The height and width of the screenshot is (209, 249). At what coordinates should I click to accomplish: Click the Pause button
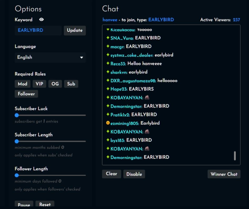pyautogui.click(x=24, y=204)
